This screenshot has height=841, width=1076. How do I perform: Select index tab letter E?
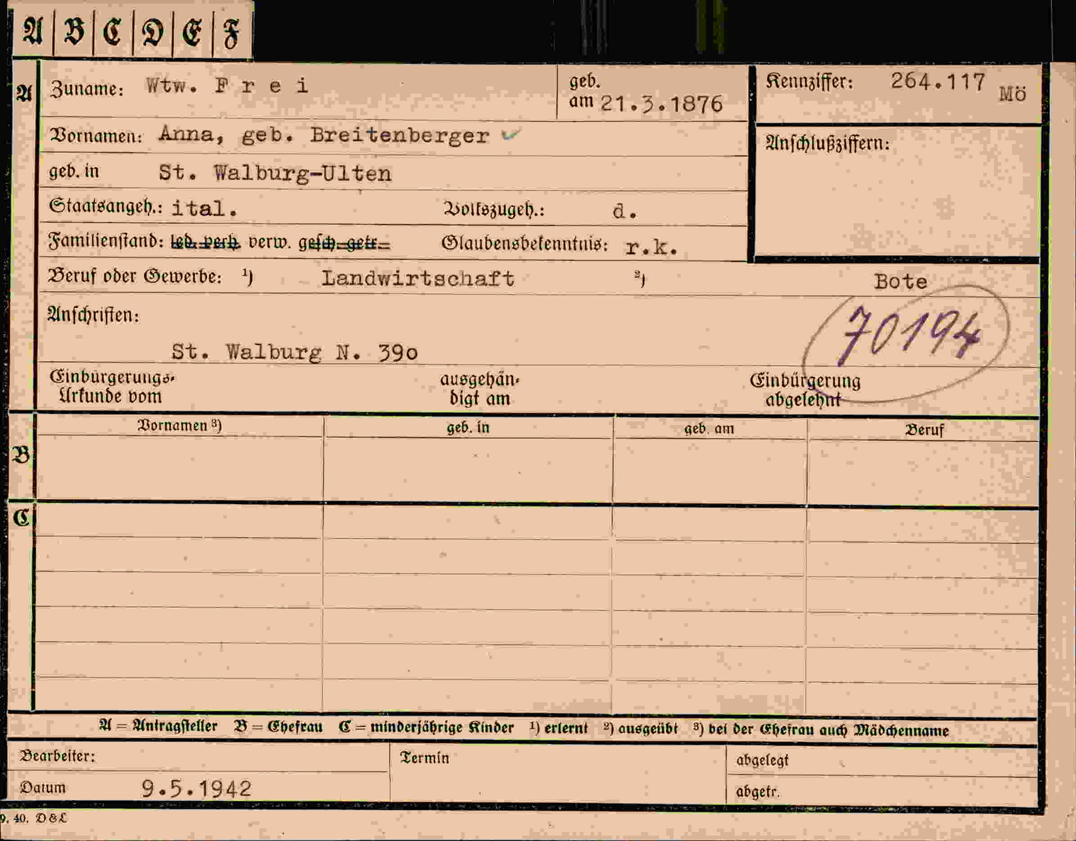pos(192,32)
